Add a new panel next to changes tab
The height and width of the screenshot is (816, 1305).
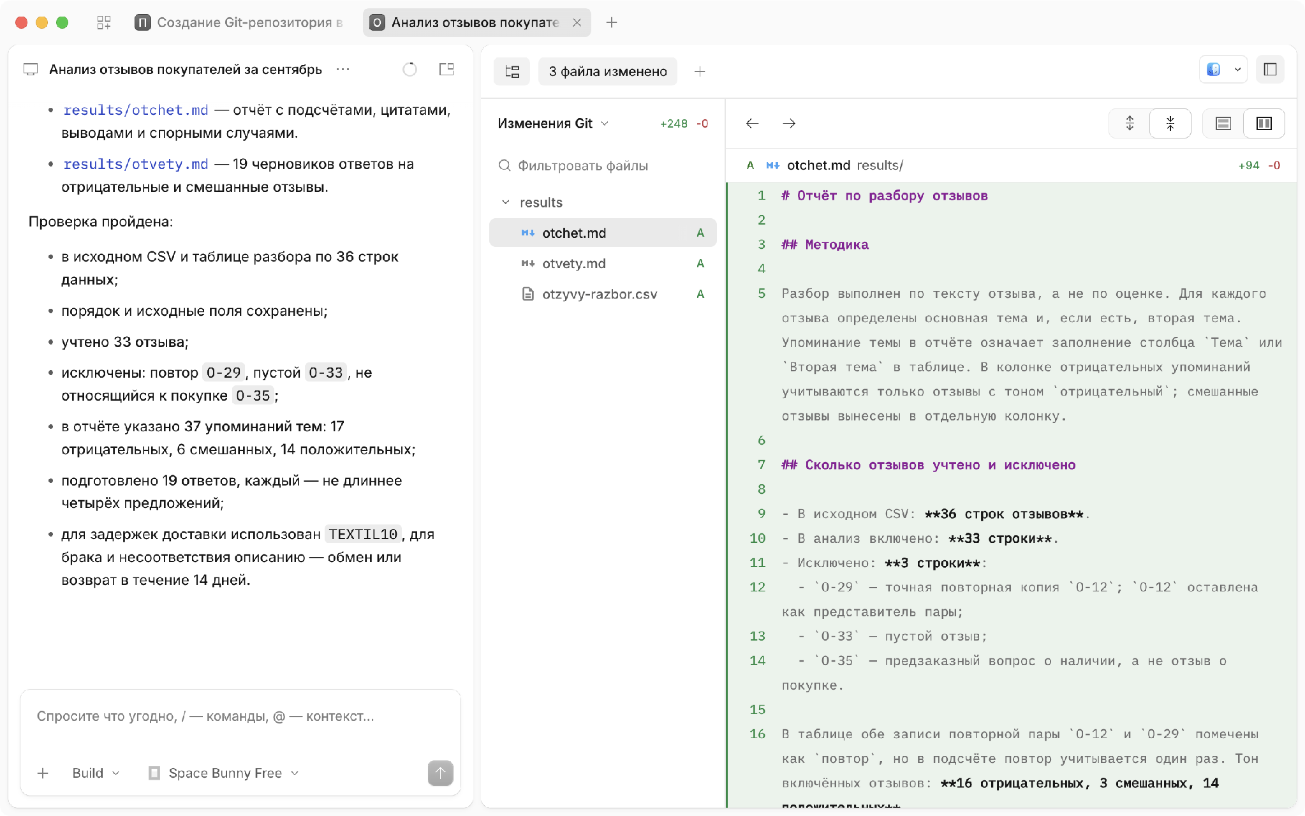(700, 71)
